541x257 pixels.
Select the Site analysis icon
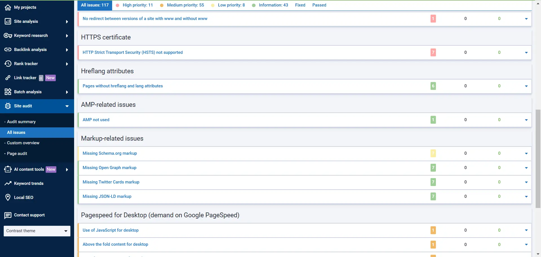click(8, 21)
